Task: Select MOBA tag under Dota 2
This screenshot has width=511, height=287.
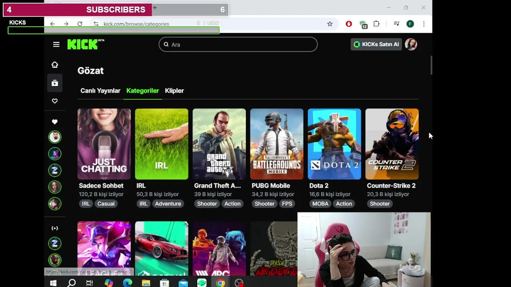Action: pyautogui.click(x=320, y=204)
